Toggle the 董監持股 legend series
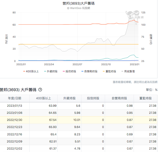Screen dimensions: 158x152 (109, 71)
